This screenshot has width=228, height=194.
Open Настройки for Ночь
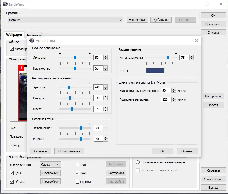pyautogui.click(x=116, y=173)
